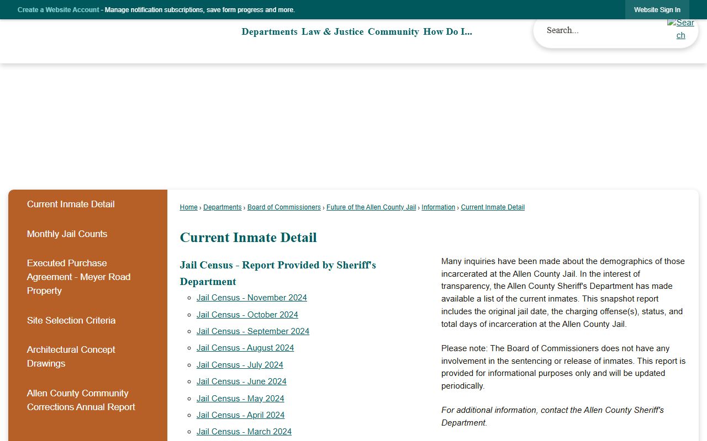Open Allen County Community Corrections Annual Report
This screenshot has width=707, height=441.
click(88, 400)
